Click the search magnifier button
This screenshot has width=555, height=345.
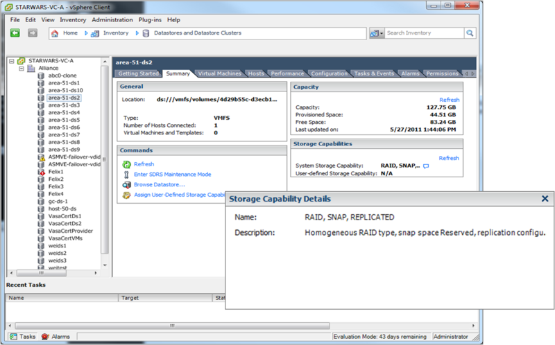(x=470, y=33)
